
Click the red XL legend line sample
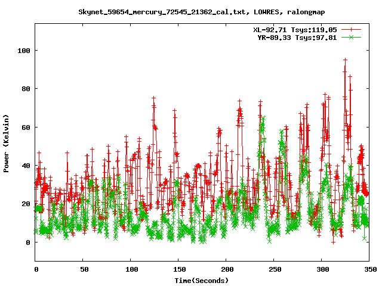[351, 30]
